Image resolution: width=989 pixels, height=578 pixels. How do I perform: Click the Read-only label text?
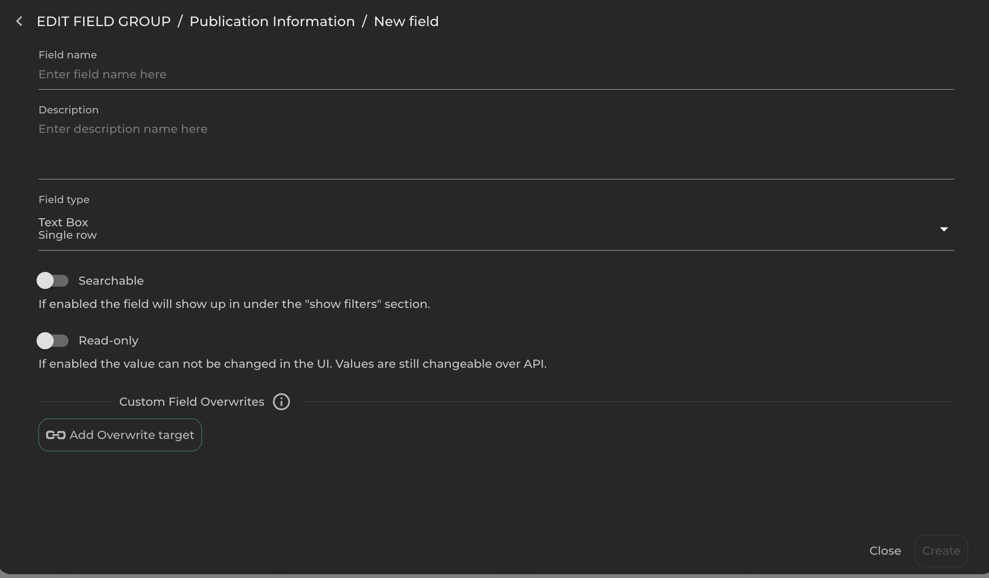tap(108, 341)
